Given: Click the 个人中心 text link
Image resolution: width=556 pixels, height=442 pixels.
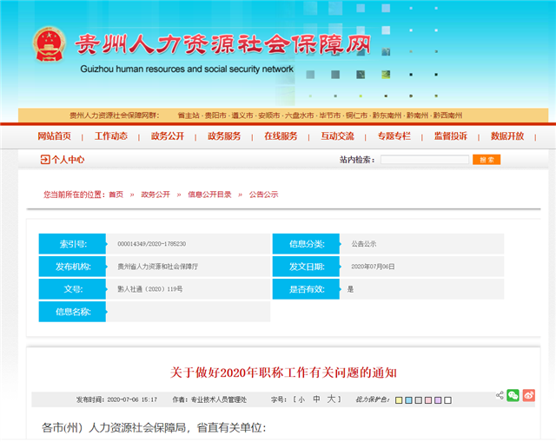Looking at the screenshot, I should point(68,160).
